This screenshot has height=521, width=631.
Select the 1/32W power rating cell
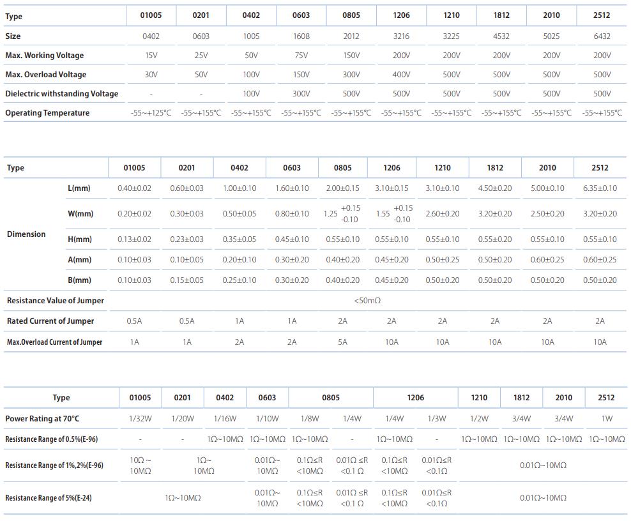(140, 419)
